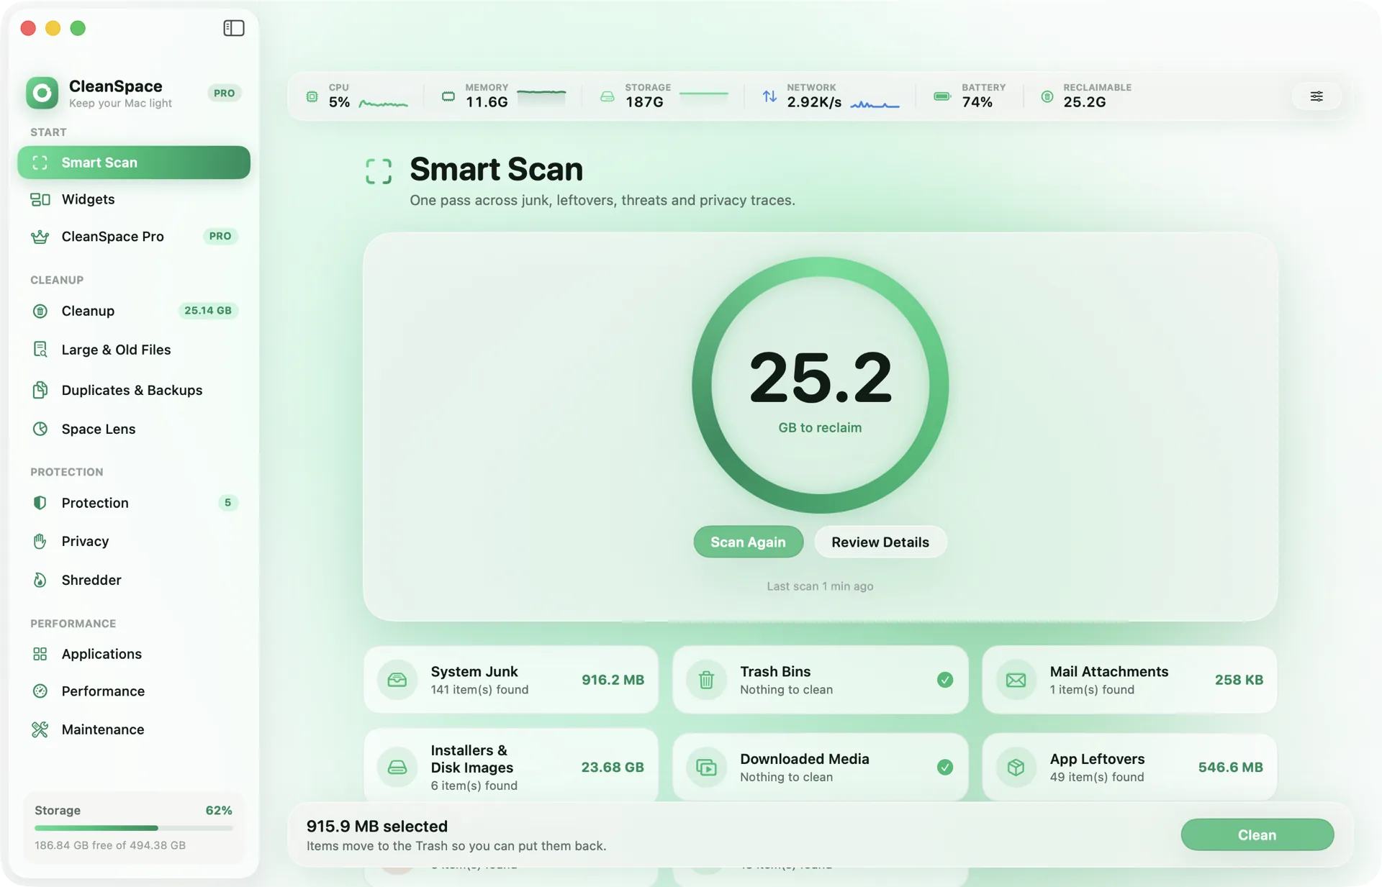1382x887 pixels.
Task: Click the 258 KB Mail Attachments size
Action: click(1239, 680)
